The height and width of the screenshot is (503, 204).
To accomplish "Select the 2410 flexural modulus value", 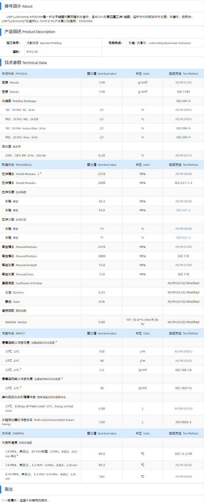I will click(102, 247).
